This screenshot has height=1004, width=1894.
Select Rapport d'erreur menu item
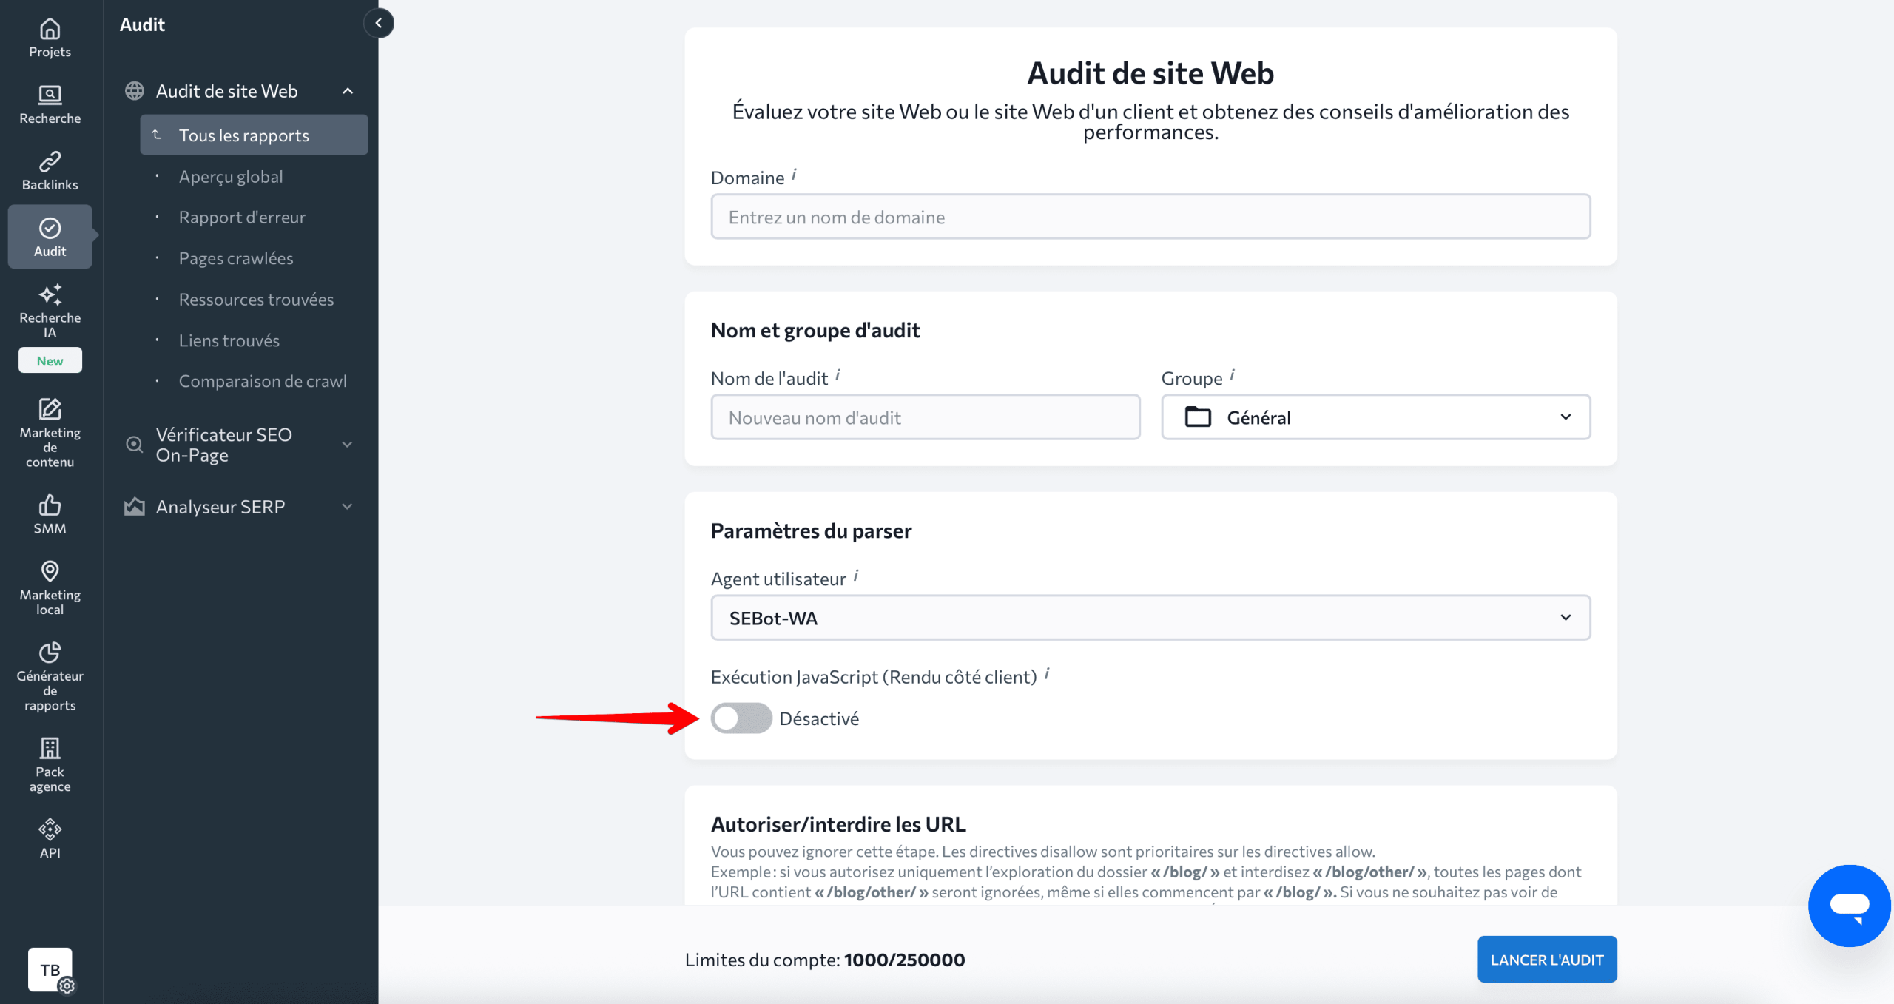242,218
